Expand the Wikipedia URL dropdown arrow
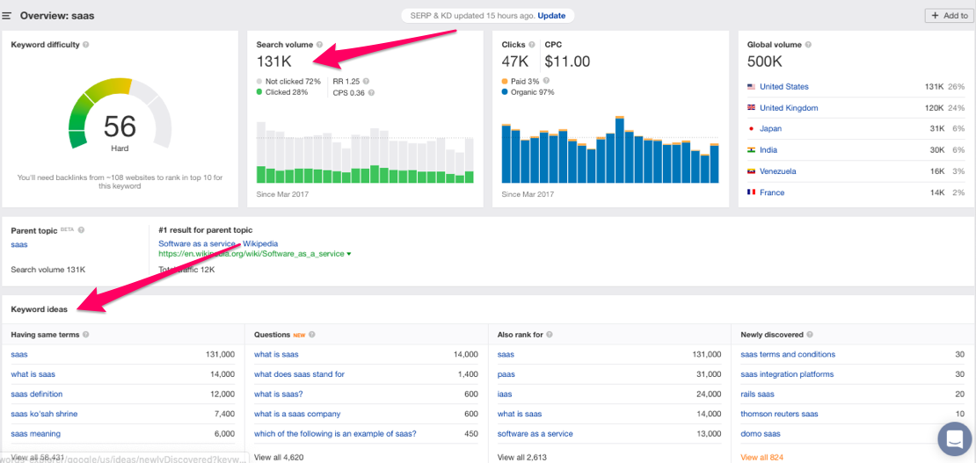This screenshot has width=976, height=463. (349, 254)
